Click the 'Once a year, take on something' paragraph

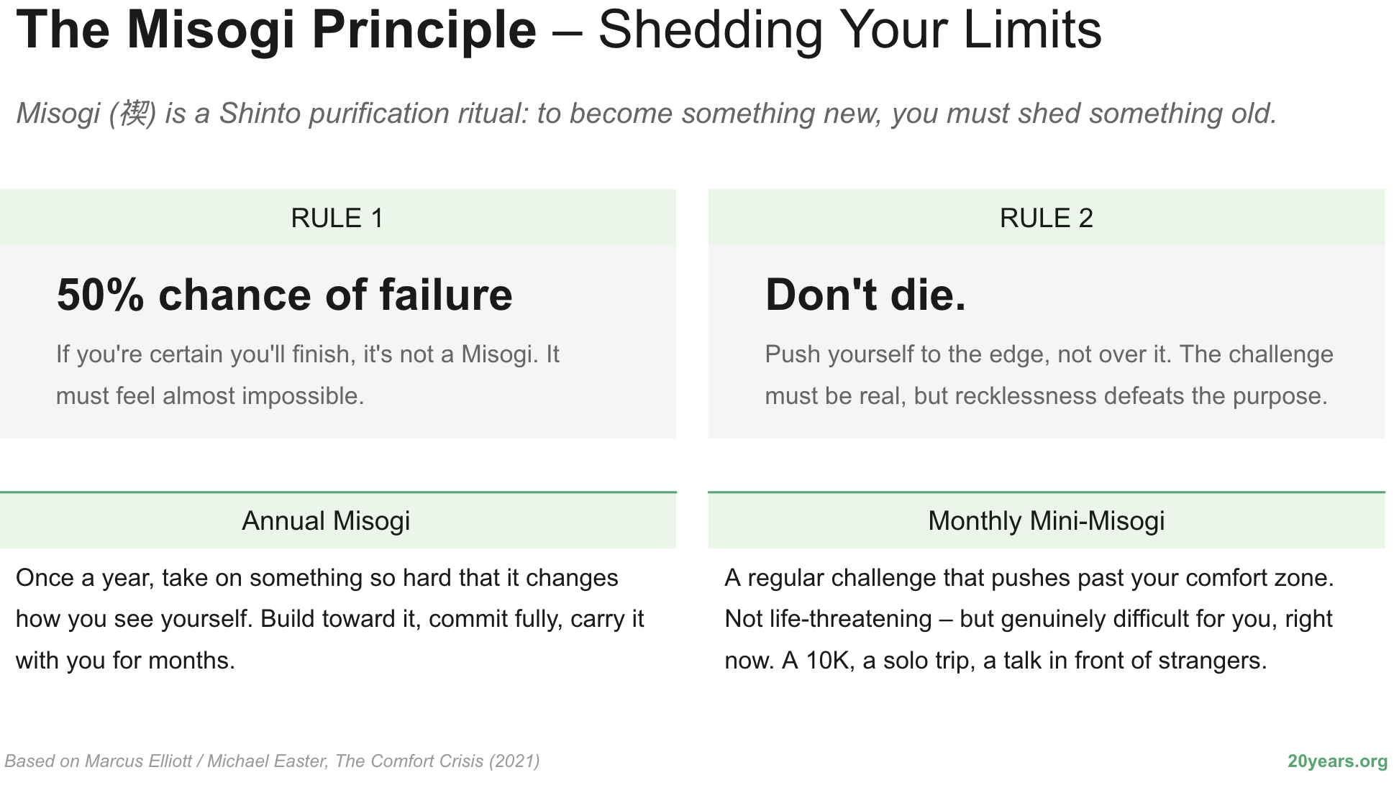[330, 619]
